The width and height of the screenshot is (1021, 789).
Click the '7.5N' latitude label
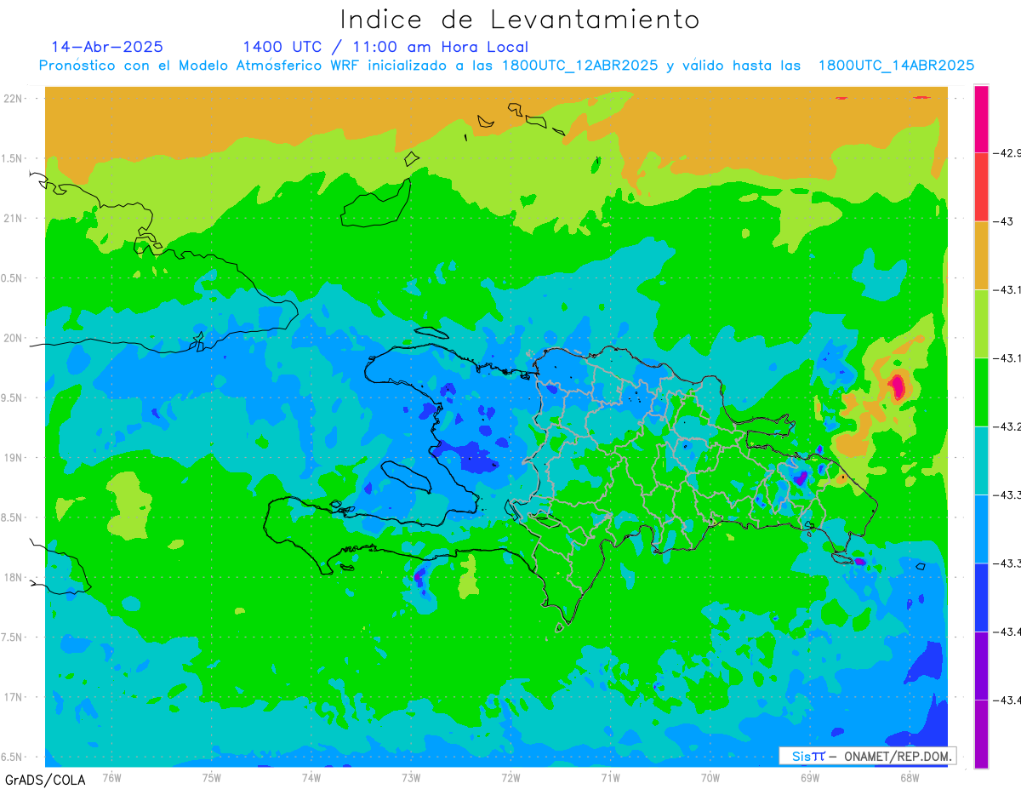click(12, 637)
